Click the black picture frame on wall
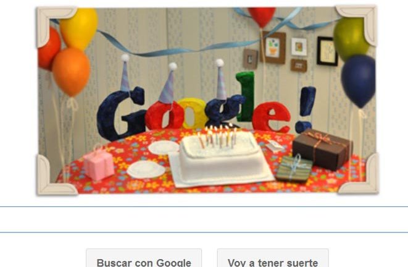The image size is (408, 267). point(327,51)
